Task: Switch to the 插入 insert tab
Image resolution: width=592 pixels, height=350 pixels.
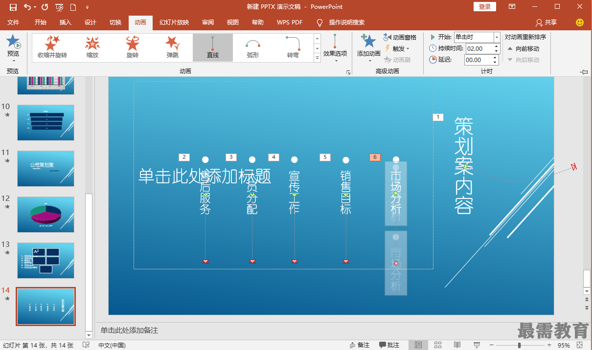Action: [66, 22]
